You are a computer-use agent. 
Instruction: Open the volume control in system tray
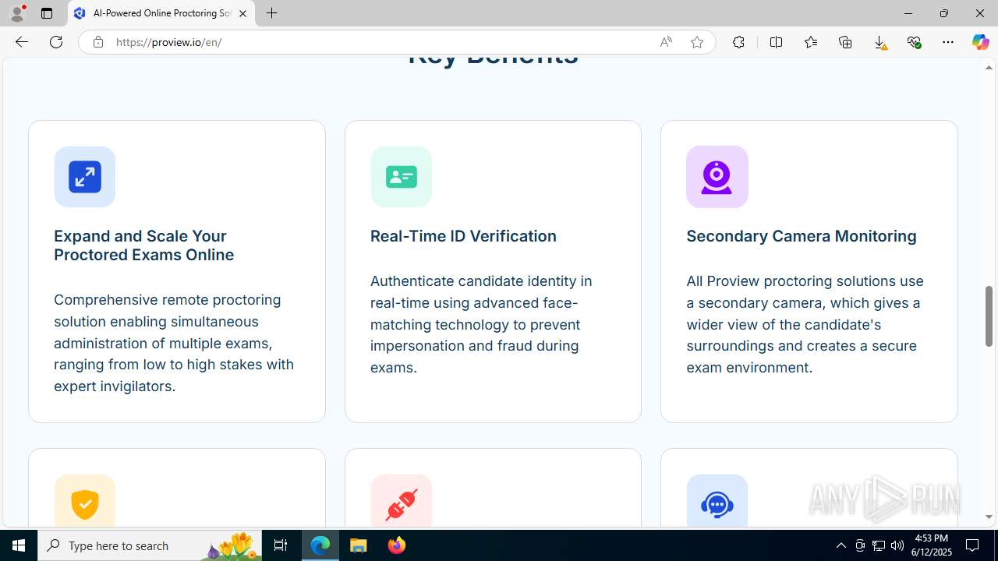click(x=897, y=545)
